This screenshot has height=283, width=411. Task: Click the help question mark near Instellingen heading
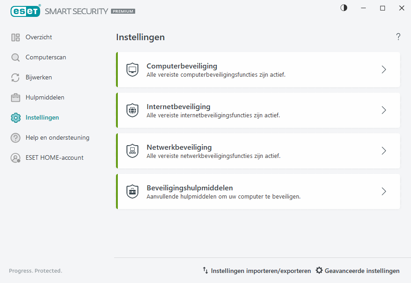click(x=398, y=37)
